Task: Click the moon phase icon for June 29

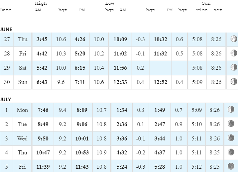Action: (x=234, y=67)
